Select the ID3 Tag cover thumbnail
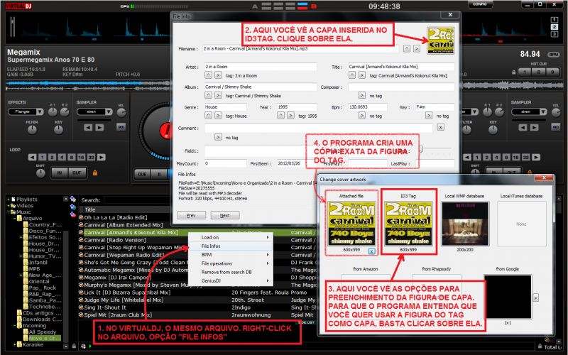The image size is (568, 355). (x=408, y=224)
